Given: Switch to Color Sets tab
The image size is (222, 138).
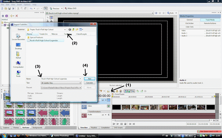Looking at the screenshot, I should tap(190, 27).
